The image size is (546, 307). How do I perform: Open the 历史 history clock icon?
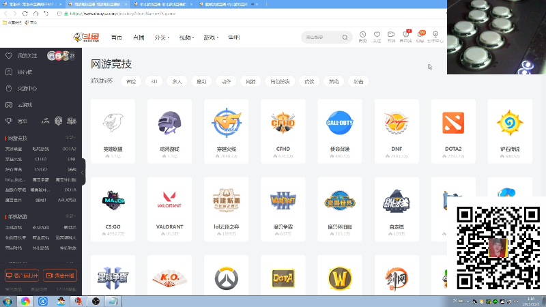pos(362,37)
